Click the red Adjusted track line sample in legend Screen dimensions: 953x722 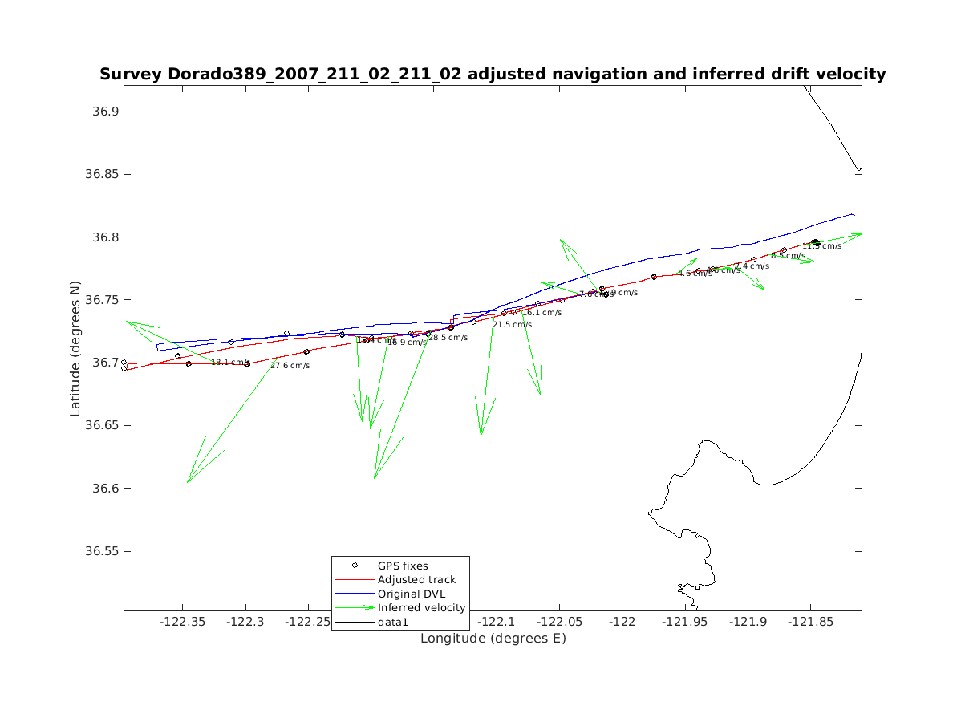click(x=355, y=580)
